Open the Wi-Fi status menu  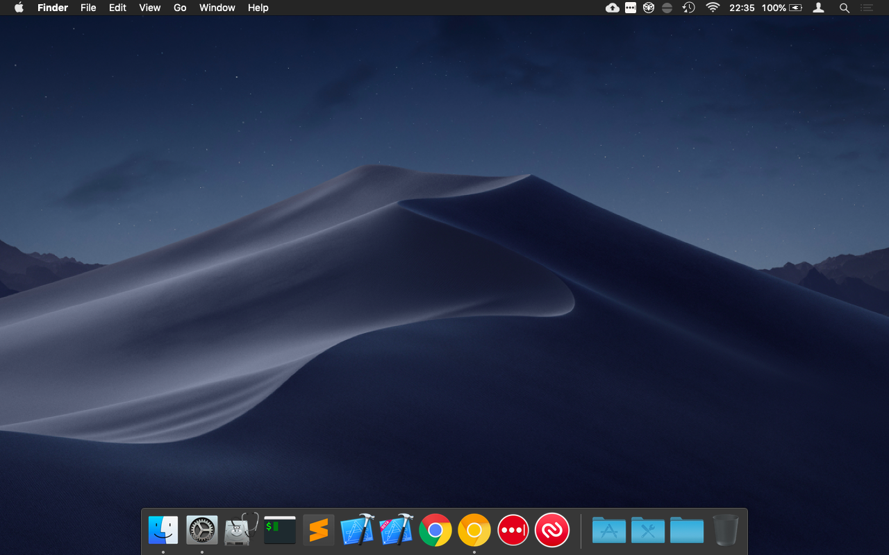713,8
